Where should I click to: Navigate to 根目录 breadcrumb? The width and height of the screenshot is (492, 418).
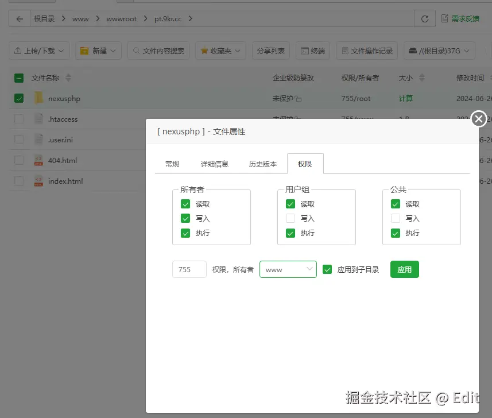pyautogui.click(x=44, y=19)
